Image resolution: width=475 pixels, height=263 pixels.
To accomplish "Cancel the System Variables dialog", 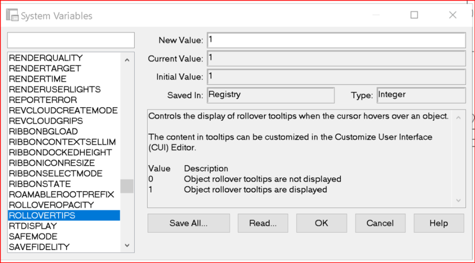I will coord(380,223).
